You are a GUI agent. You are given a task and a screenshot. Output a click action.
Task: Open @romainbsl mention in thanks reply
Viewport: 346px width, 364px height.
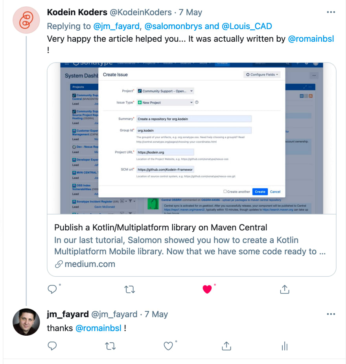[x=98, y=328]
